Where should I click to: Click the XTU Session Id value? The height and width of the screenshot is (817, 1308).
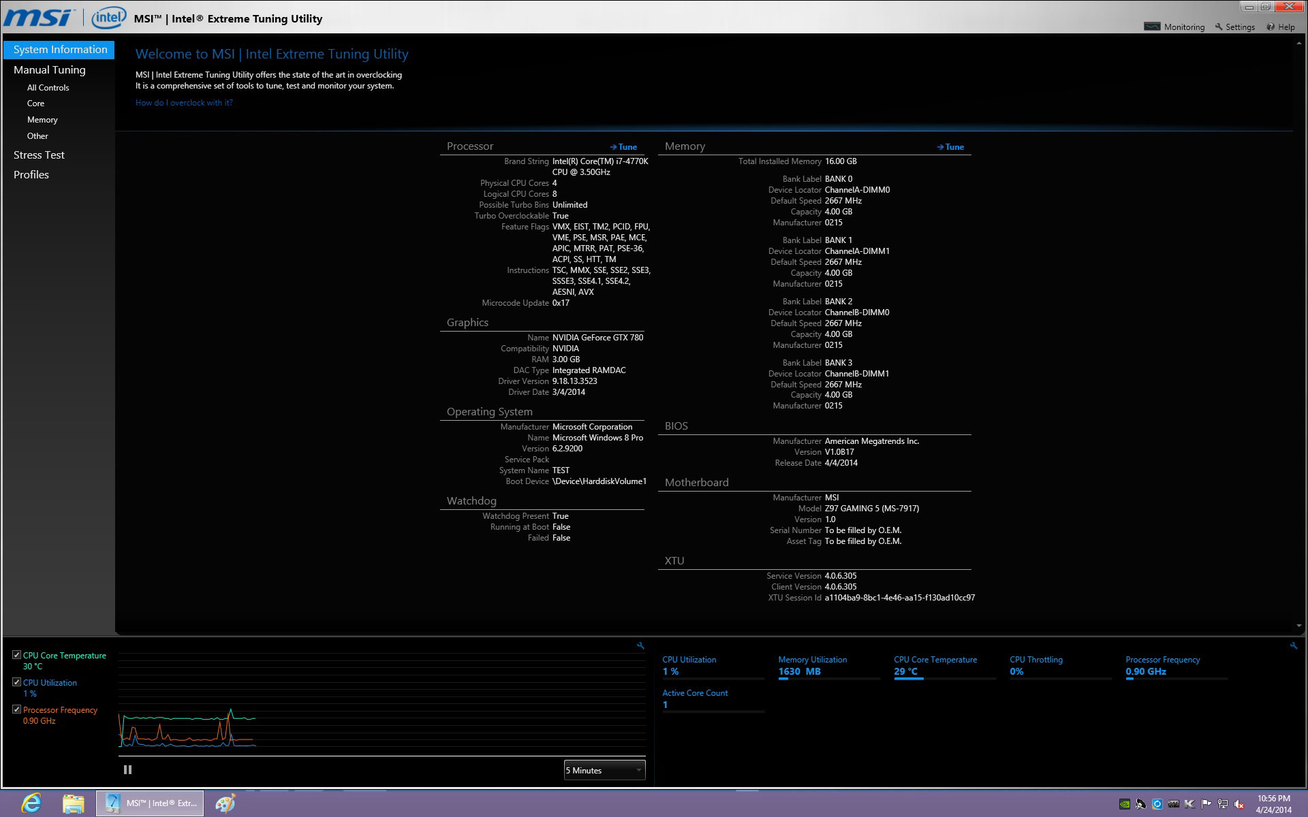coord(900,598)
